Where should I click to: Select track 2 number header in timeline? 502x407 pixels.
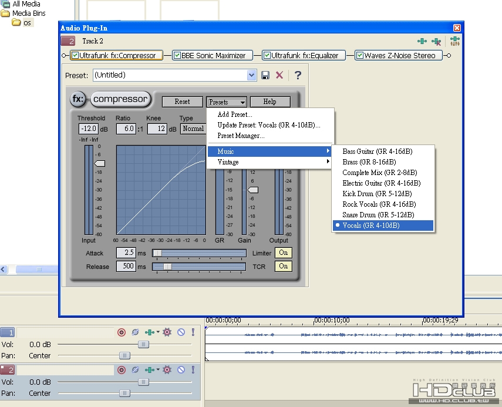click(8, 370)
